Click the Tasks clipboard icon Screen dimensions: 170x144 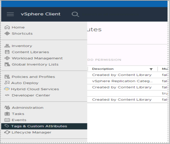(x=7, y=114)
